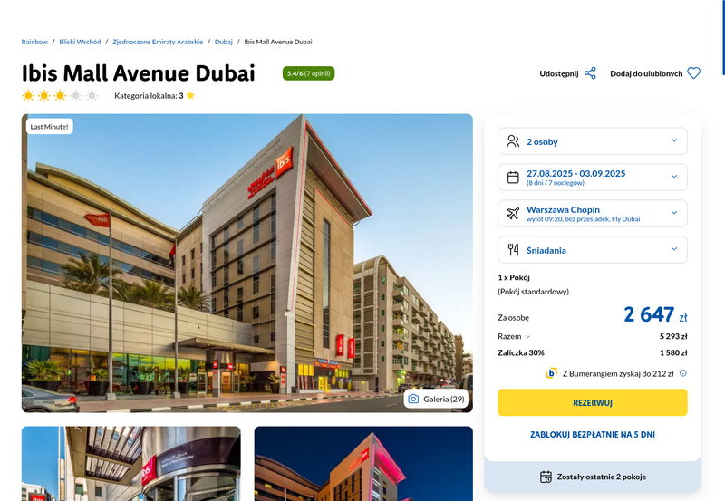Image resolution: width=725 pixels, height=501 pixels.
Task: Click the airplane icon in departure field
Action: pos(513,213)
